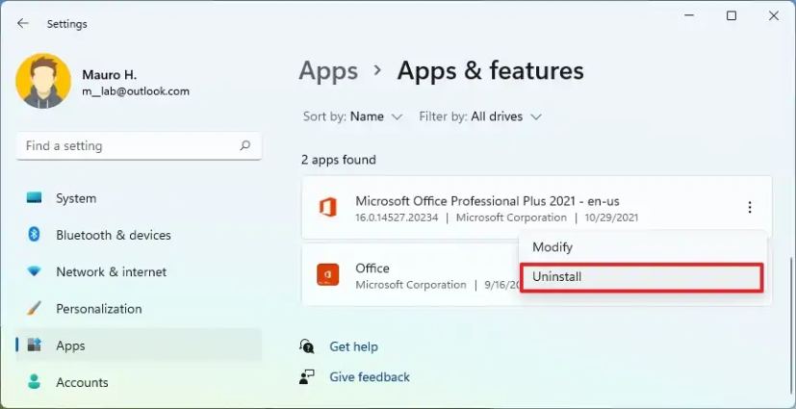This screenshot has height=409, width=796.
Task: Click the 10/29/2021 install date
Action: click(x=610, y=218)
